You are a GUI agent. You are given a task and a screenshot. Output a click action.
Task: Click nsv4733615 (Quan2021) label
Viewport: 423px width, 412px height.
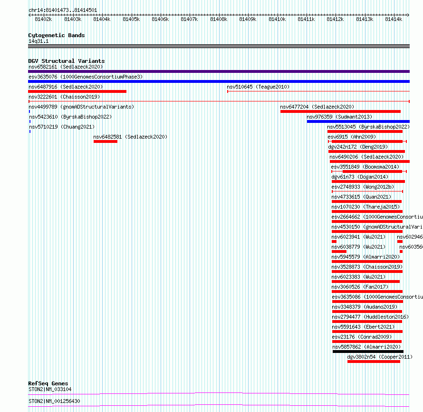pyautogui.click(x=361, y=197)
